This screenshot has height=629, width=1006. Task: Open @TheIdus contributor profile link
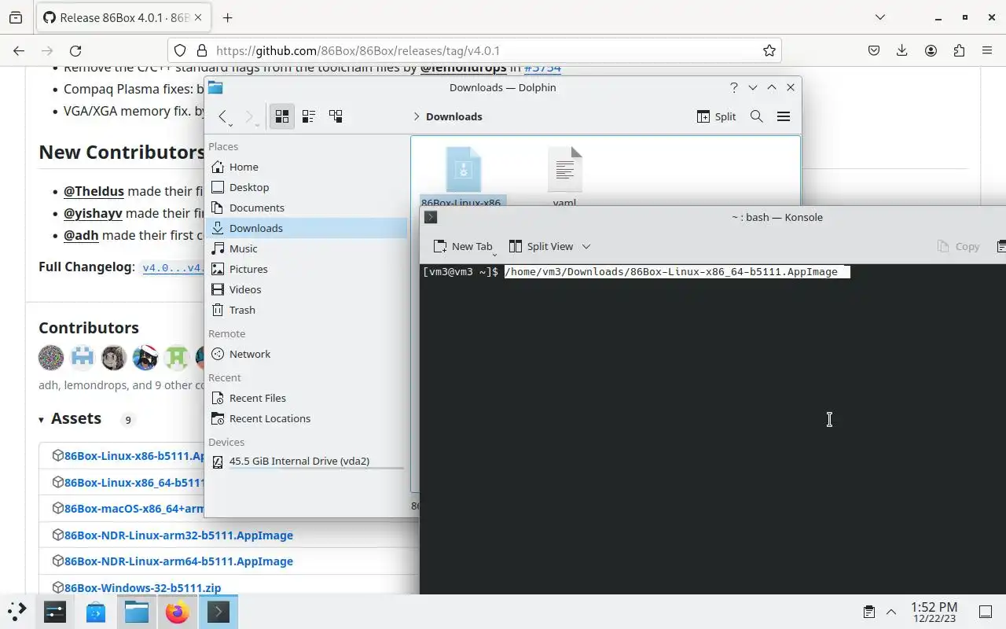(94, 191)
